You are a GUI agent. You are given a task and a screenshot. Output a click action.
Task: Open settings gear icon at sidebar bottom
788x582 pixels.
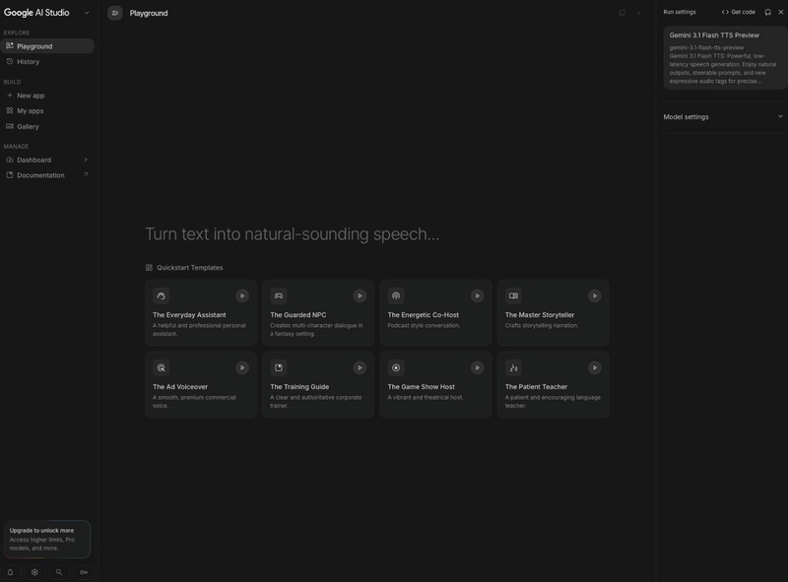point(34,572)
